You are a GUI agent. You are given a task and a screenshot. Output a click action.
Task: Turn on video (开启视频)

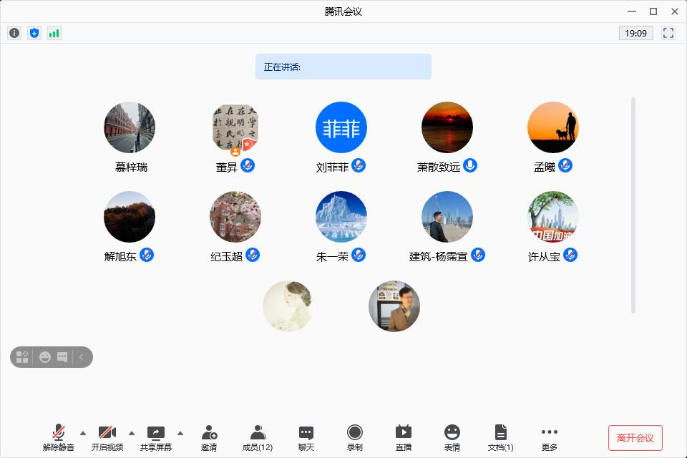[107, 437]
